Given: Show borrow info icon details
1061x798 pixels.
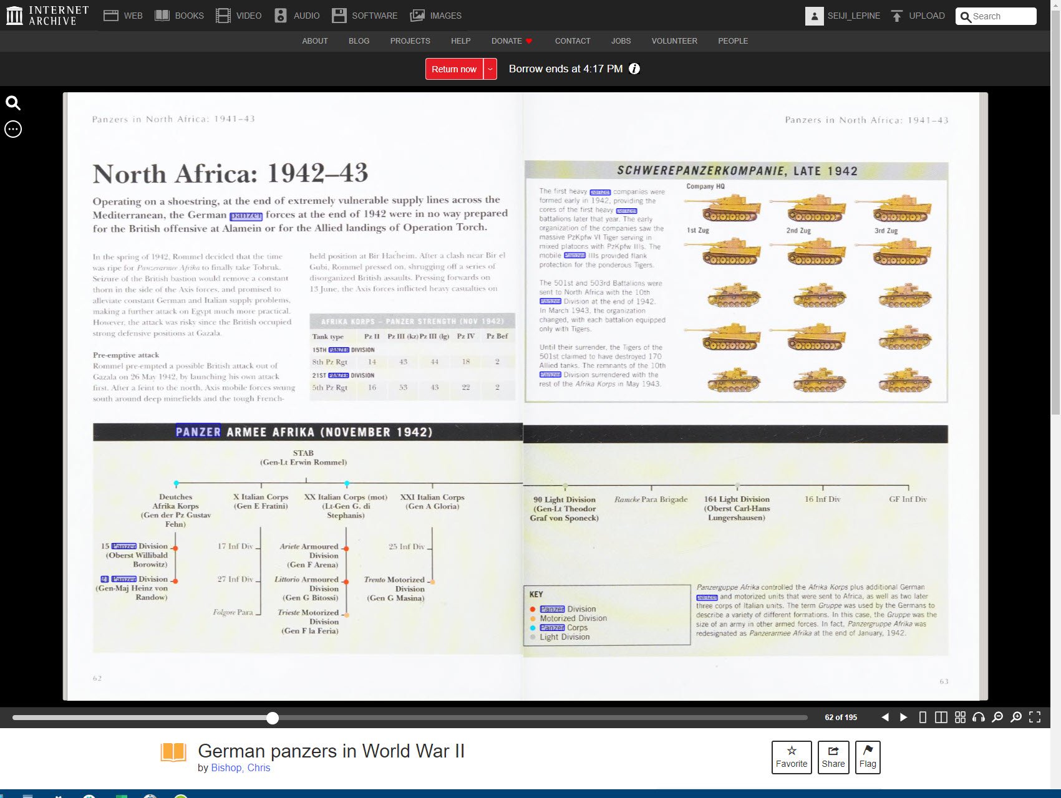Looking at the screenshot, I should point(634,69).
